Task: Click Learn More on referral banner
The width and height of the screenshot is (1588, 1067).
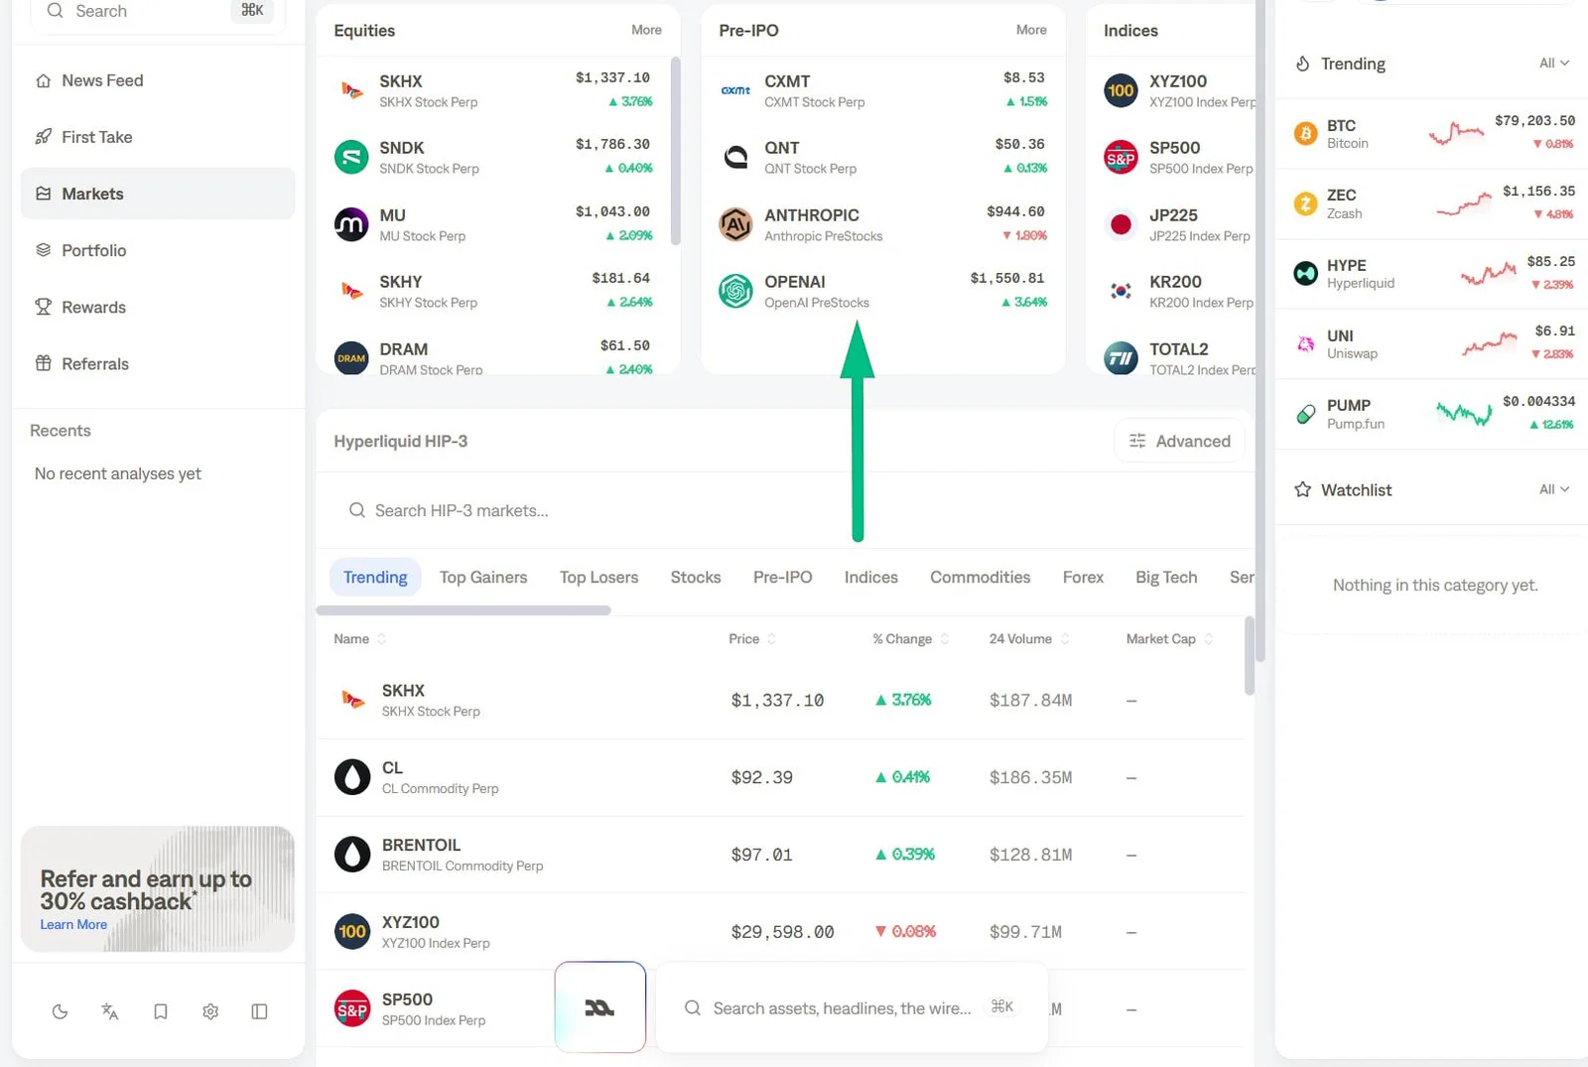Action: [73, 925]
